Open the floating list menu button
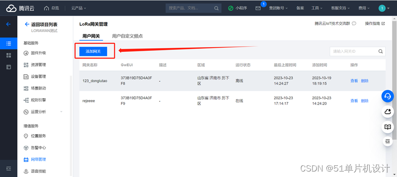 [x=388, y=141]
